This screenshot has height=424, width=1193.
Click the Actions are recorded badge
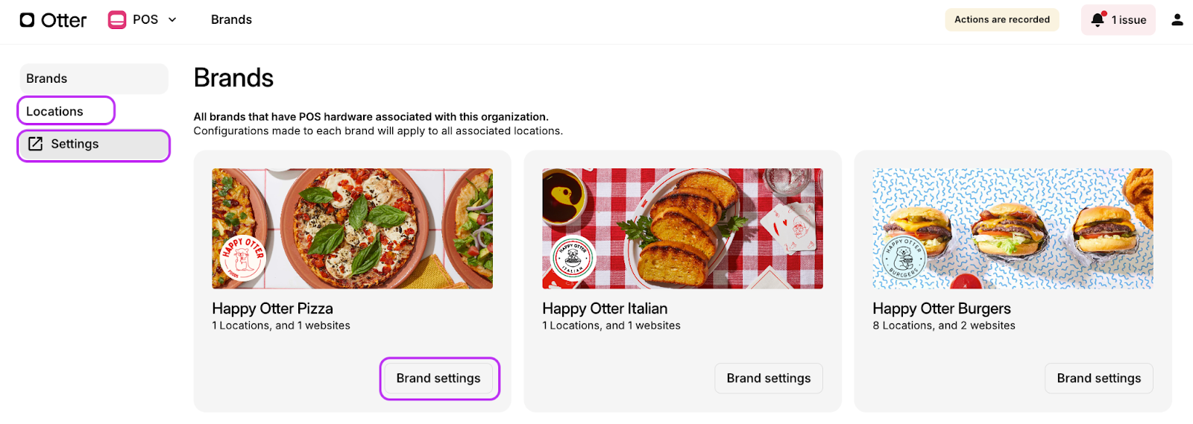coord(1002,20)
